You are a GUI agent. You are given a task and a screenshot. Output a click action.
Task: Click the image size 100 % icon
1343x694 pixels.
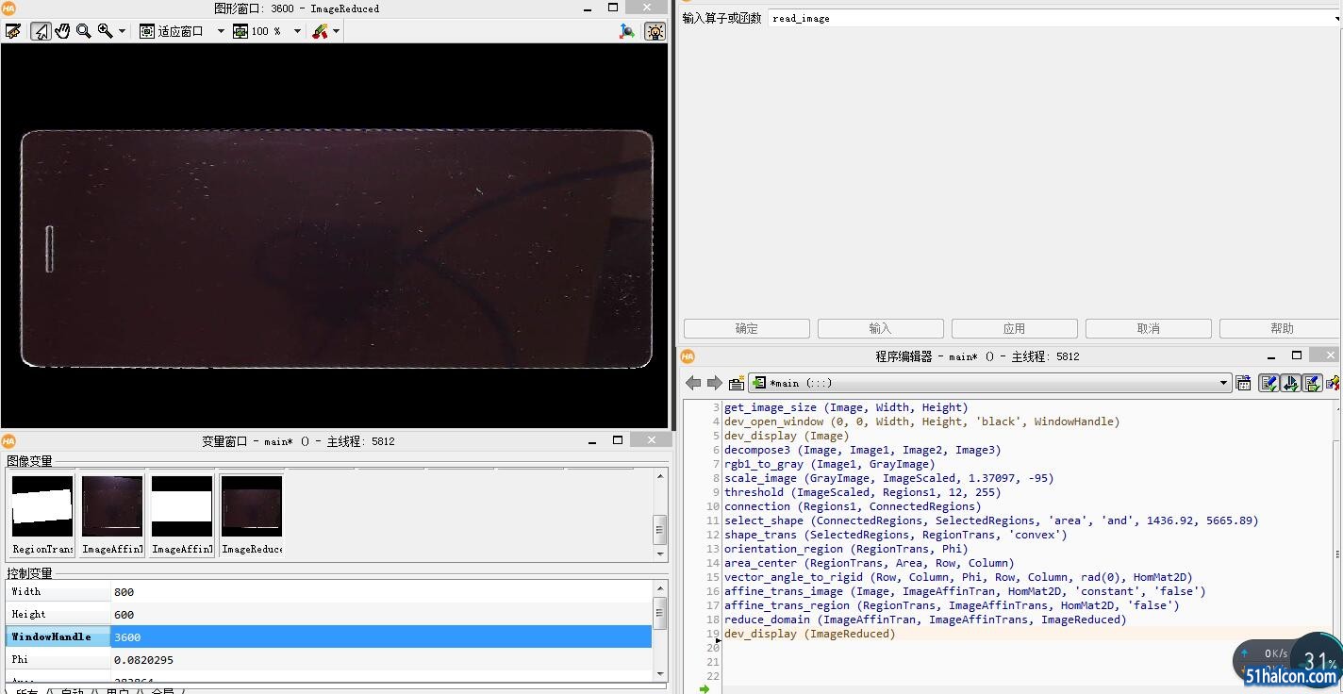240,31
